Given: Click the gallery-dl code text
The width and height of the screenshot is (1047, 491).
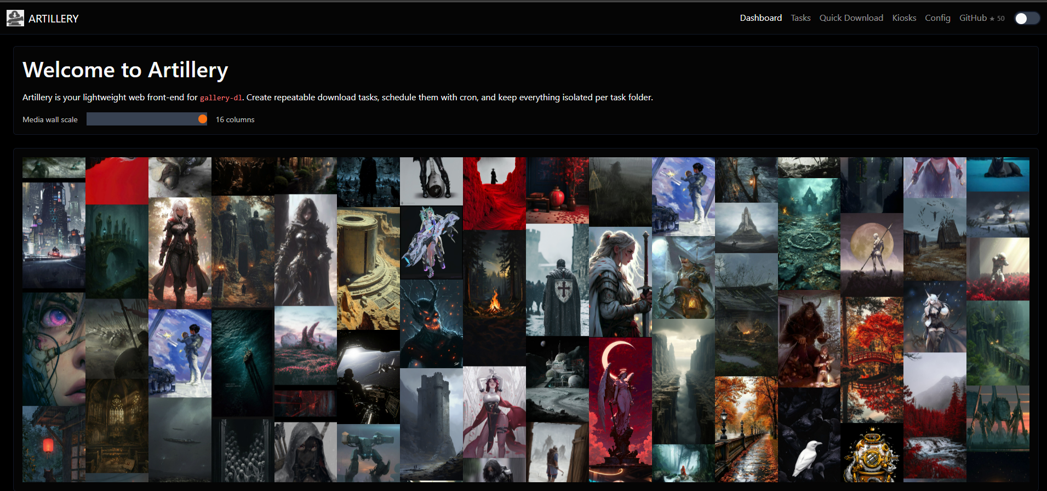Looking at the screenshot, I should [x=221, y=98].
